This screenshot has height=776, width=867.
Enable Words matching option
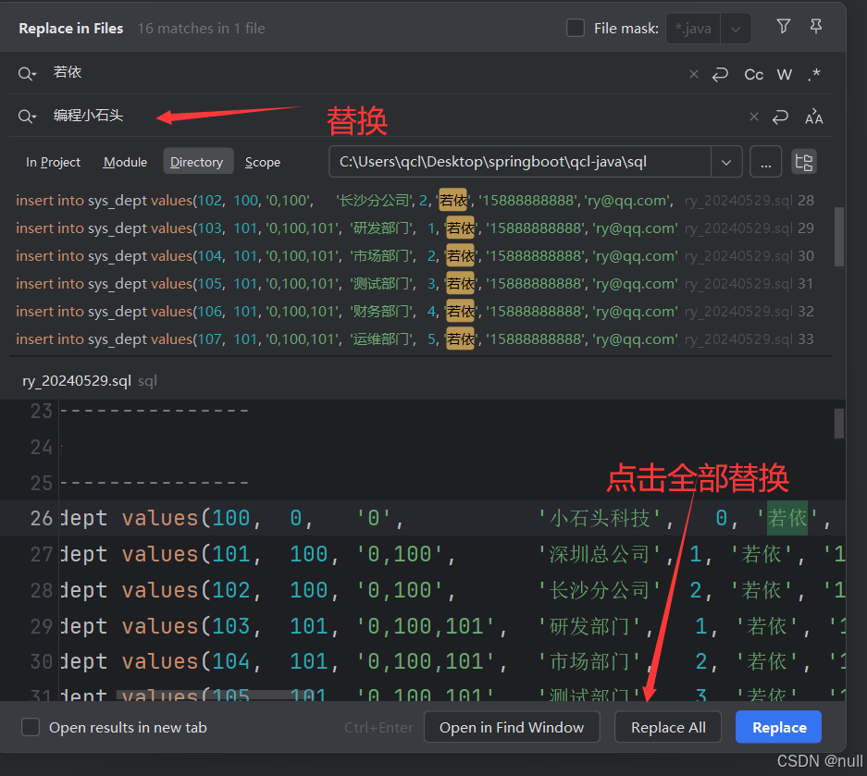[784, 74]
